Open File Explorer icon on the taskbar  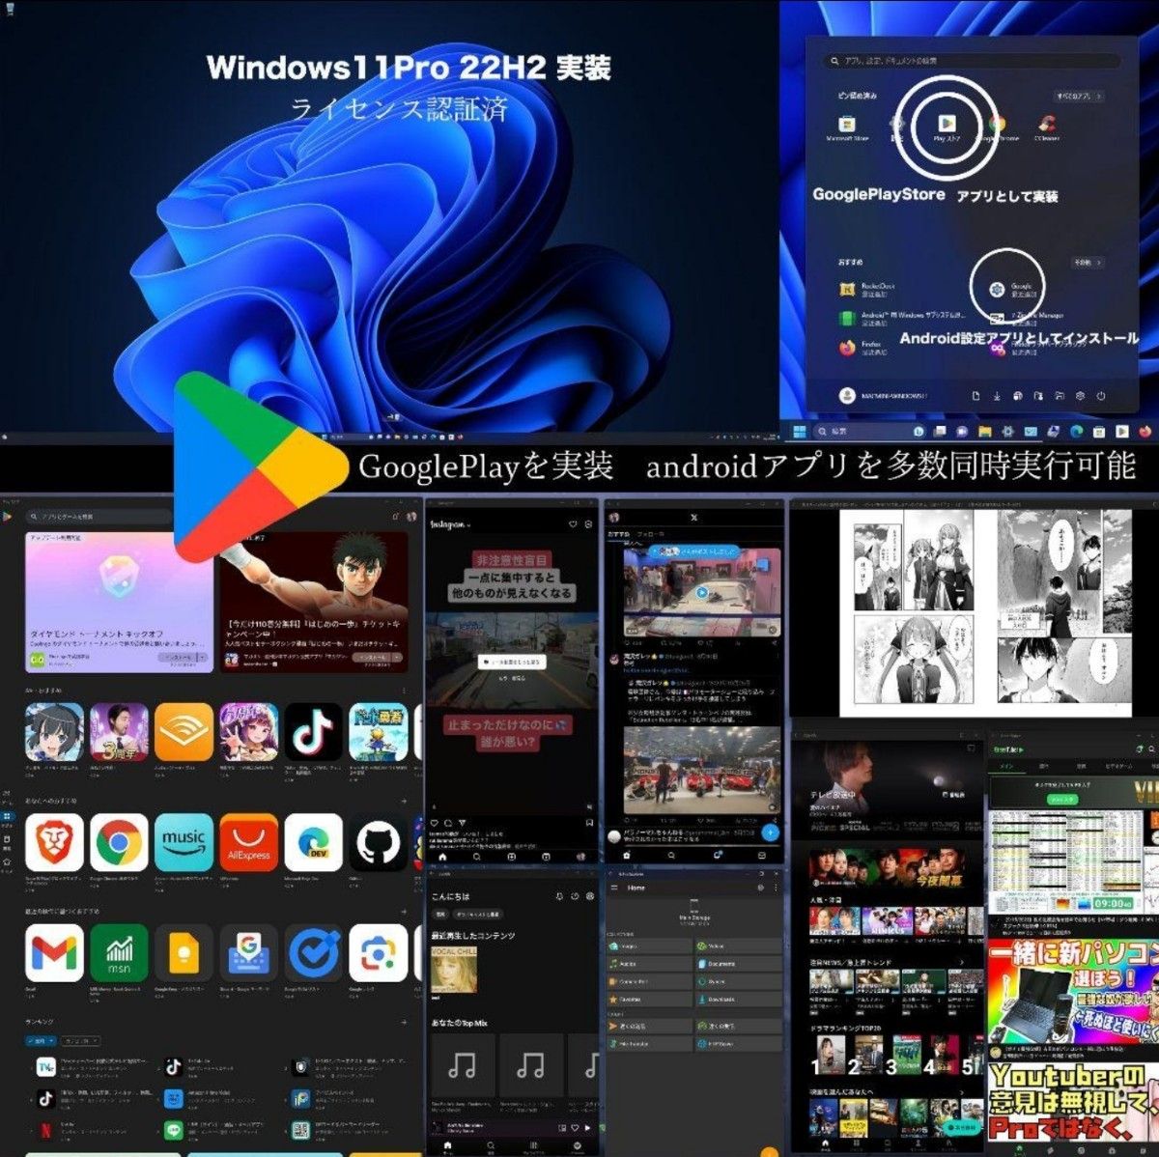click(984, 431)
